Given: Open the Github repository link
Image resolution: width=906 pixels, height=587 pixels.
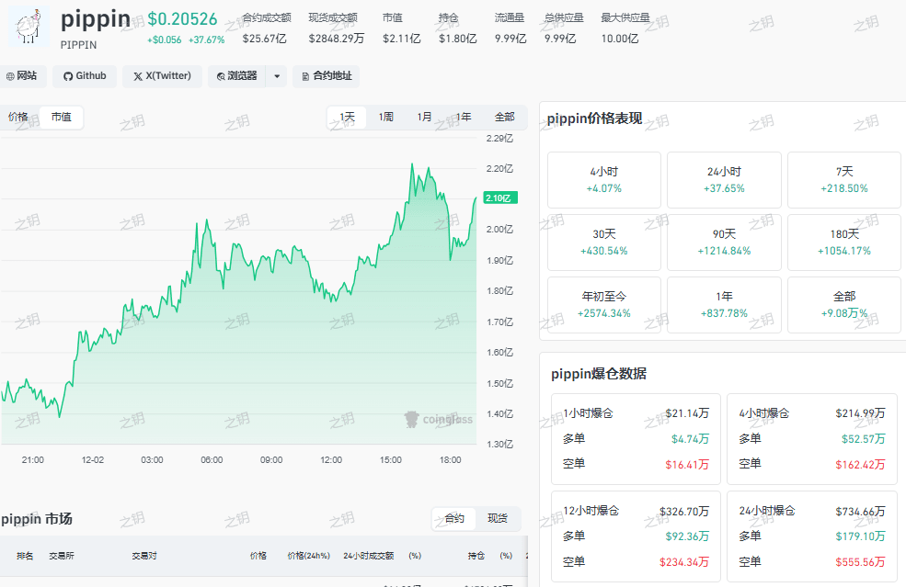Looking at the screenshot, I should coord(85,76).
